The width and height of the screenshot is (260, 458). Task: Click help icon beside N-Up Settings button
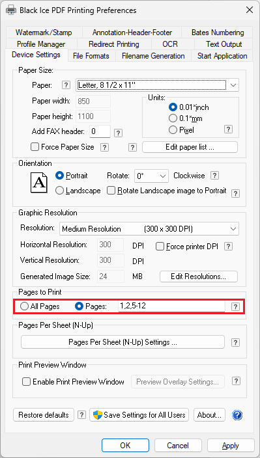click(x=235, y=342)
